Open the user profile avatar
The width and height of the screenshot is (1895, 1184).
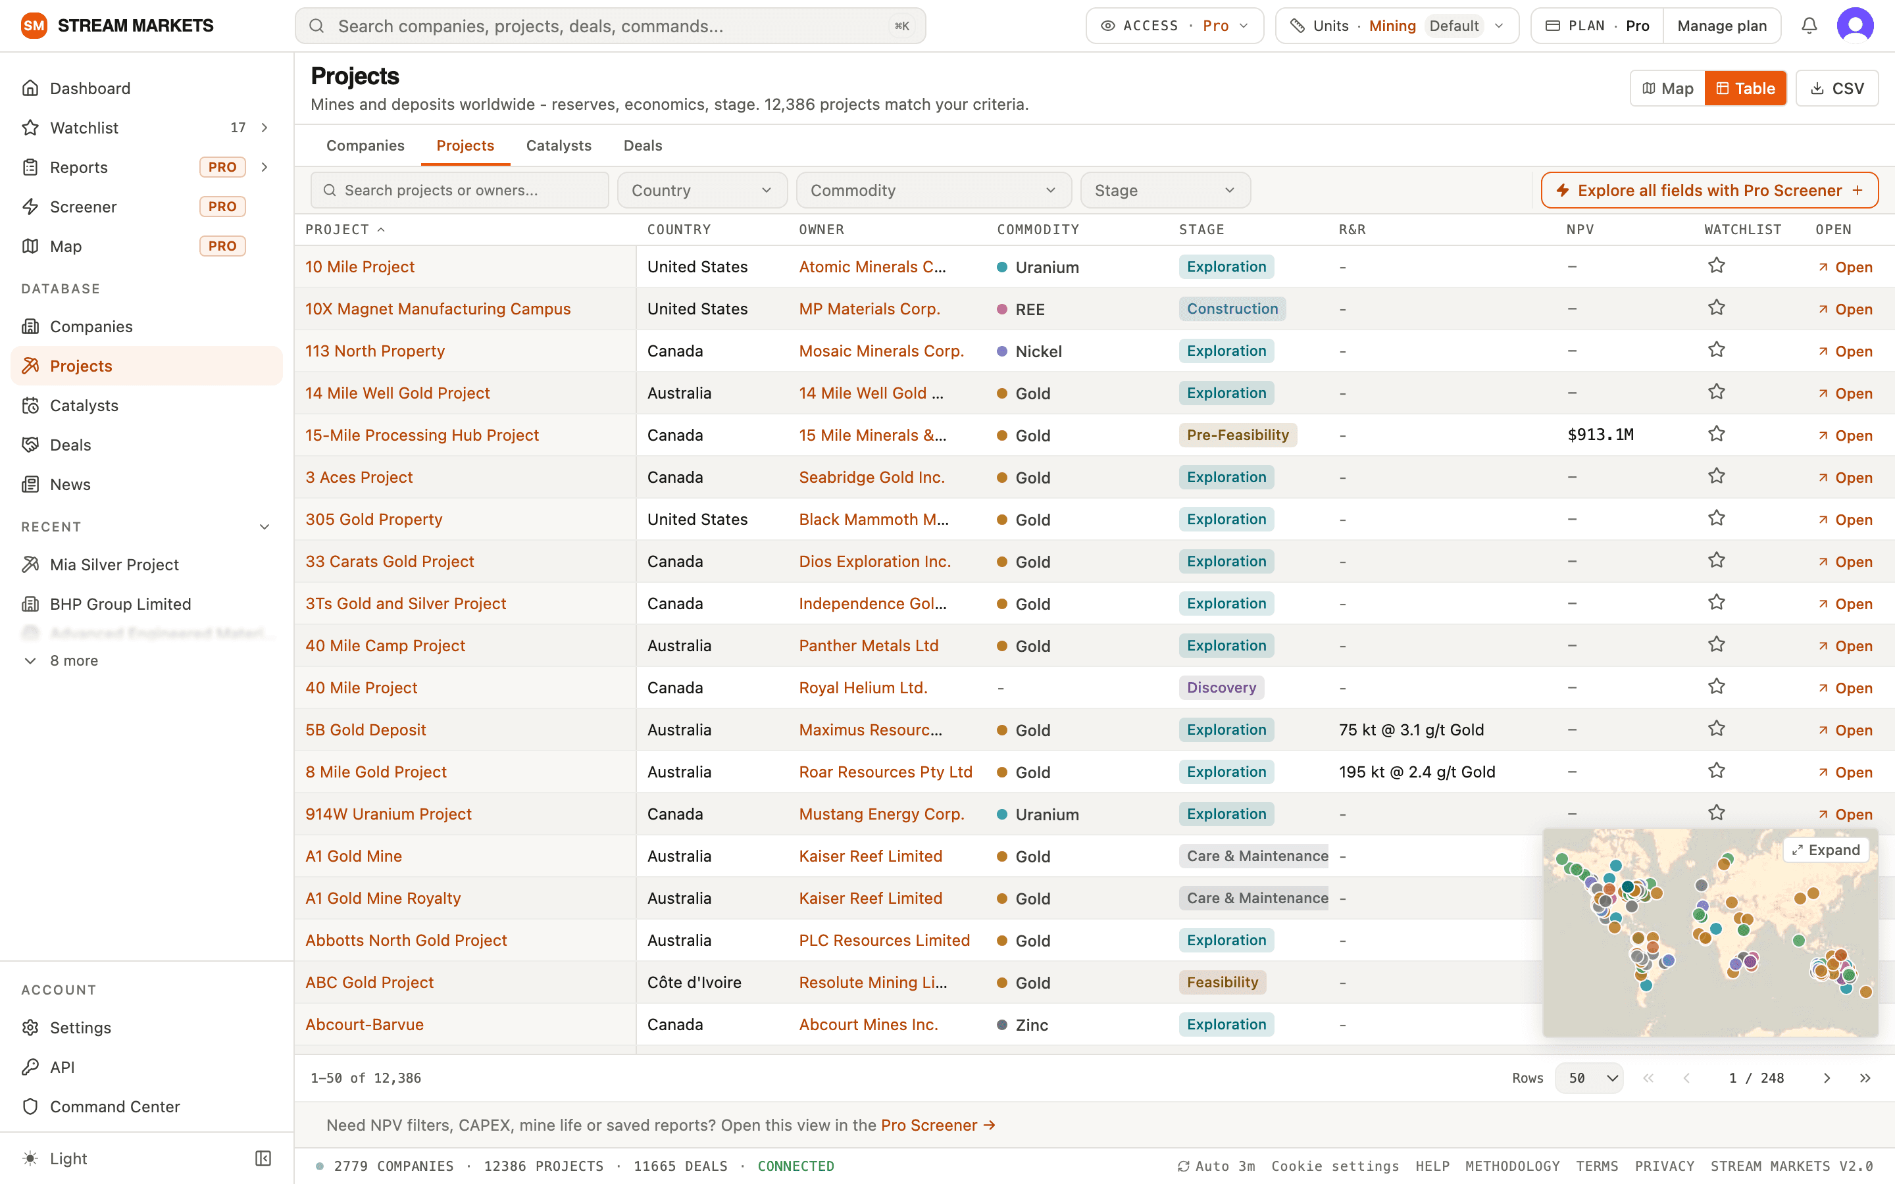pos(1855,26)
